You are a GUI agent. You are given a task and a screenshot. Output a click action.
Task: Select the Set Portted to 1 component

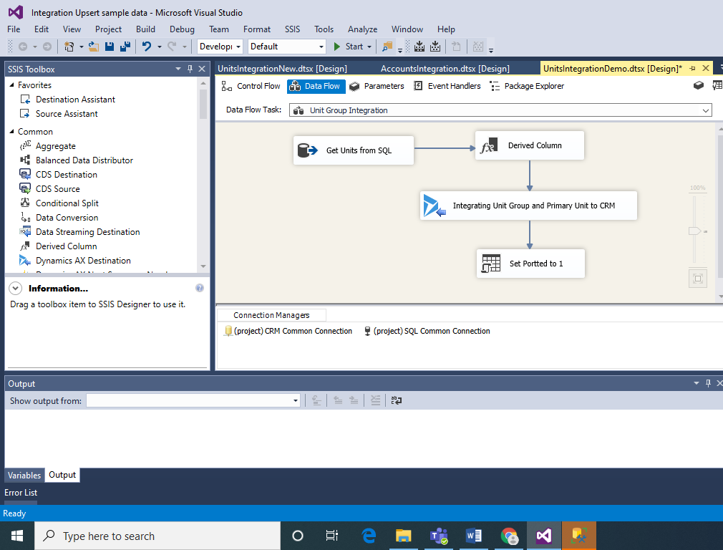[x=530, y=264]
